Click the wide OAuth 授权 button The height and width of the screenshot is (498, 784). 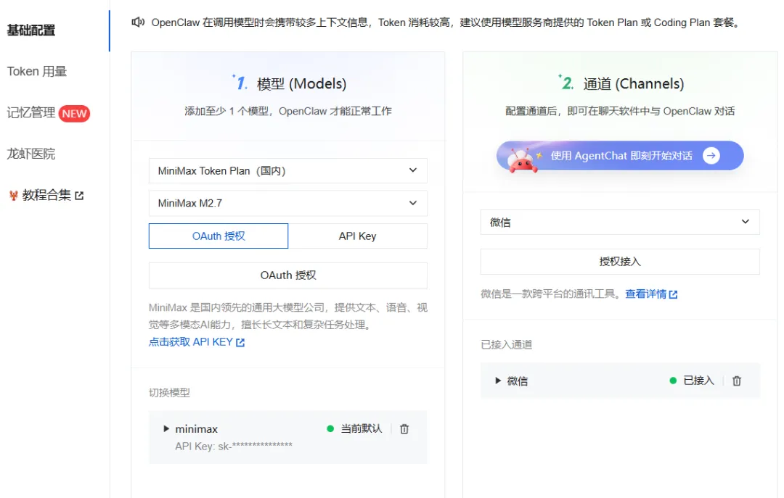point(288,275)
